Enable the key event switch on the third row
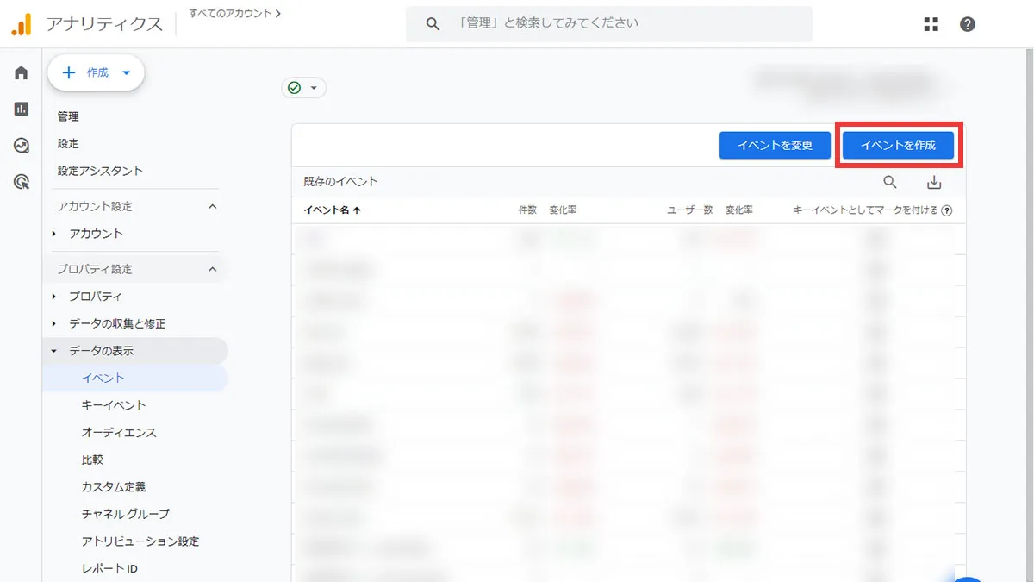Screen dimensions: 1034x582 (x=876, y=301)
